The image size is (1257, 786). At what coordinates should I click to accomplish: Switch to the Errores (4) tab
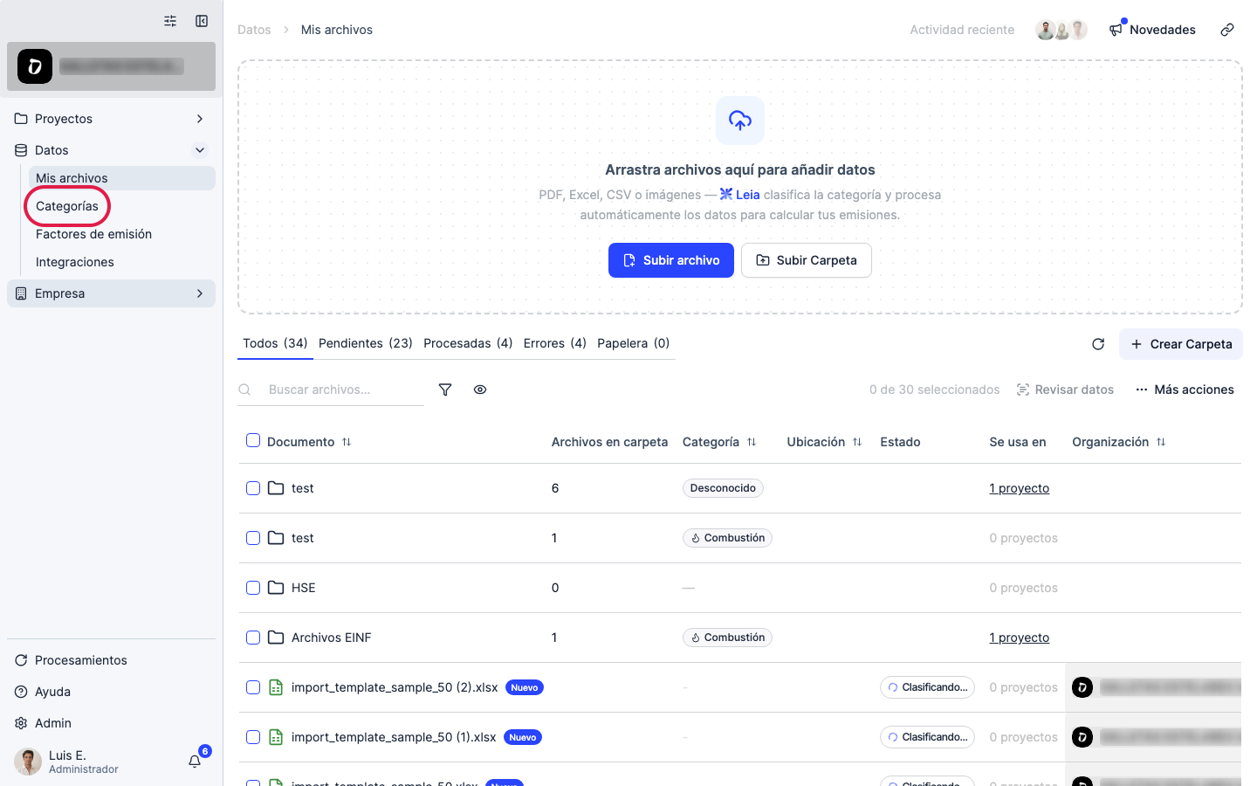pos(555,343)
